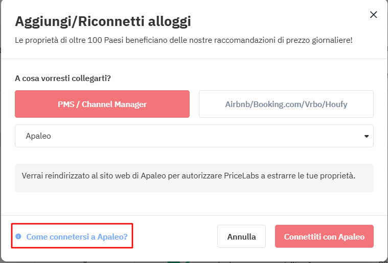Screen dimensions: 388x263
Task: Close the Aggiungi/Riconnetti alloggi dialog
Action: [x=373, y=15]
